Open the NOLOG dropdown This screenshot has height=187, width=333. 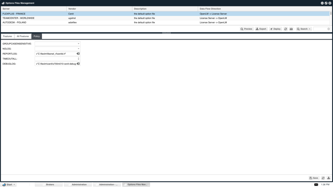click(78, 48)
